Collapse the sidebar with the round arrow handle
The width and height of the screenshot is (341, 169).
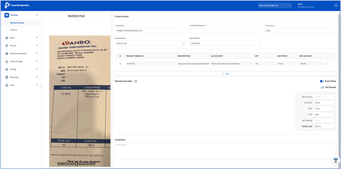point(41,88)
